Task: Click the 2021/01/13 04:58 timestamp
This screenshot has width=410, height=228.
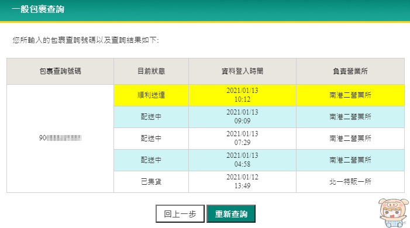Action: (242, 160)
